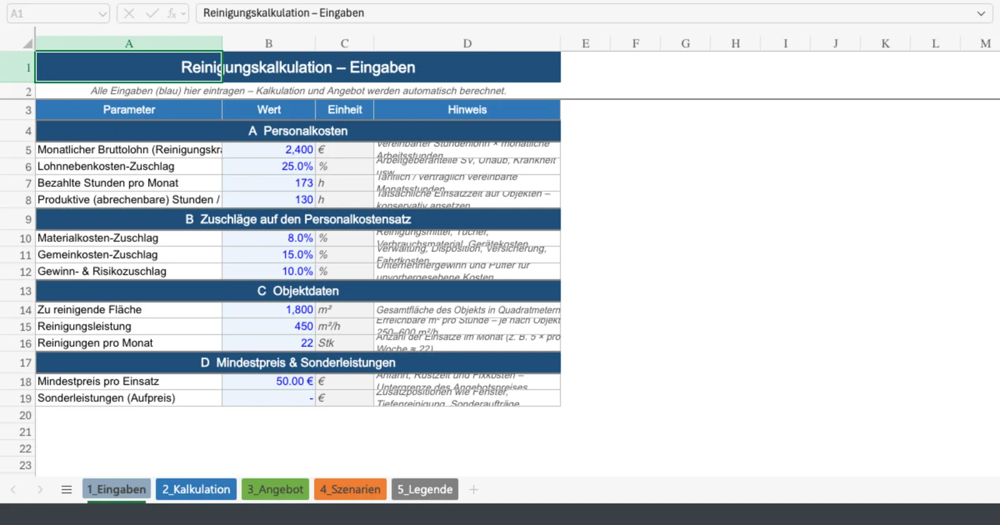Click into the formula bar input
1000x525 pixels.
(x=584, y=13)
